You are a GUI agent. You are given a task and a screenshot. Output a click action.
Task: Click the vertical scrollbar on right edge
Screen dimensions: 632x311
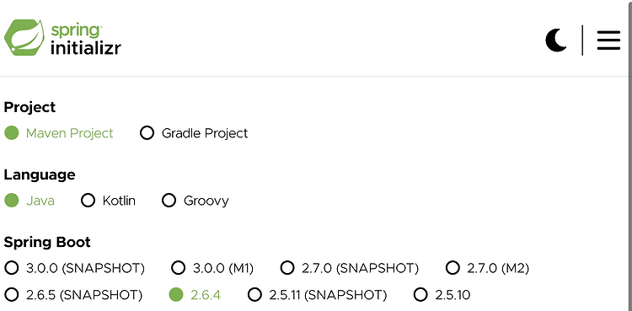tap(630, 155)
